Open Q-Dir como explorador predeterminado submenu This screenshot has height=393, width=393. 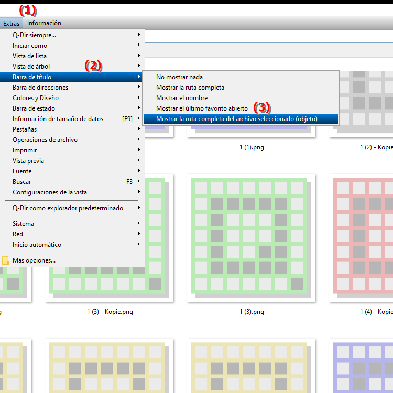click(72, 208)
